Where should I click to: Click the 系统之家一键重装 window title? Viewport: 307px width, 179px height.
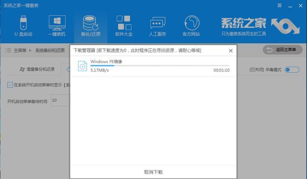tap(21, 5)
